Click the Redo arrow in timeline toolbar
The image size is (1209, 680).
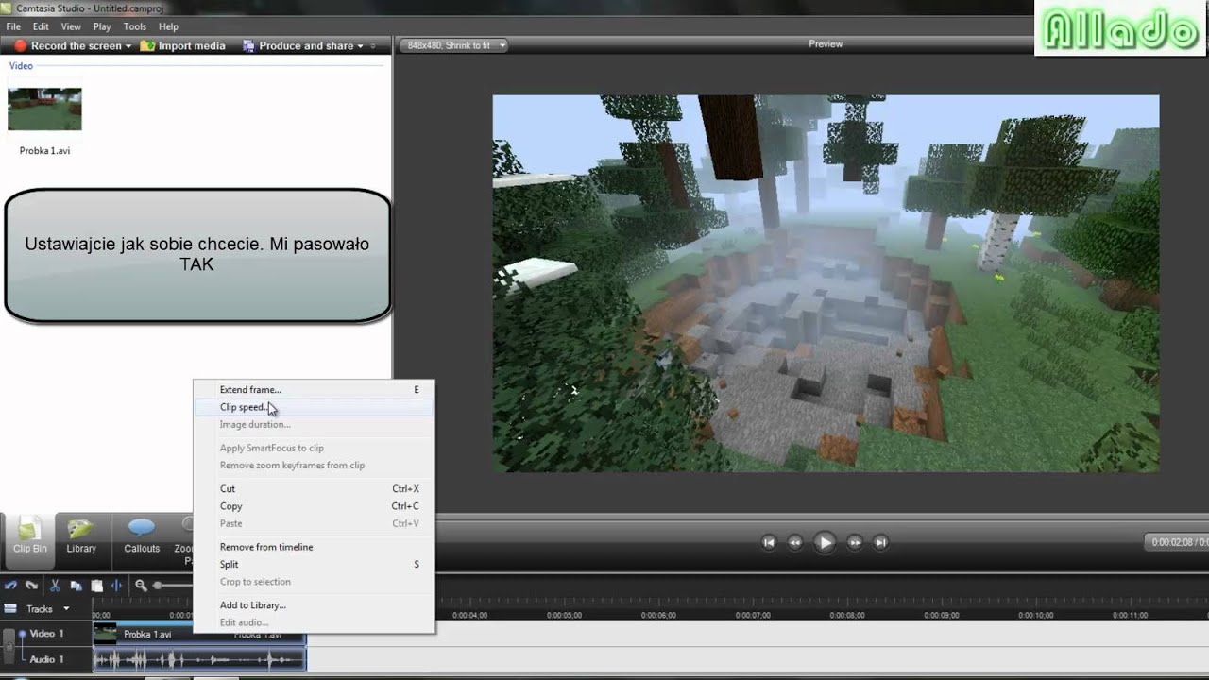[x=31, y=586]
